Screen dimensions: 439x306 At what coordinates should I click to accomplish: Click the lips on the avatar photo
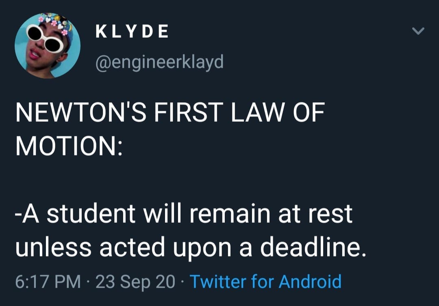tap(35, 53)
